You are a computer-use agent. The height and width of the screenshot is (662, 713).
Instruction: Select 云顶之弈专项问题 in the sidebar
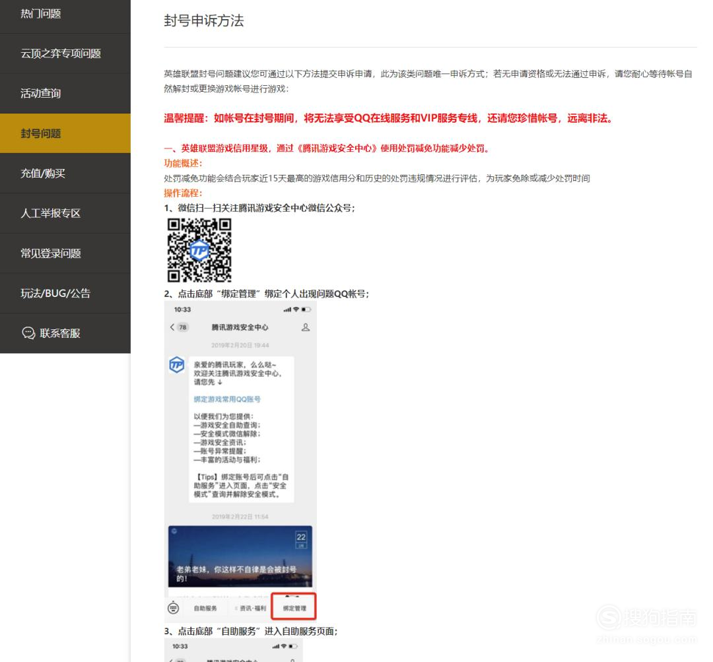(65, 53)
